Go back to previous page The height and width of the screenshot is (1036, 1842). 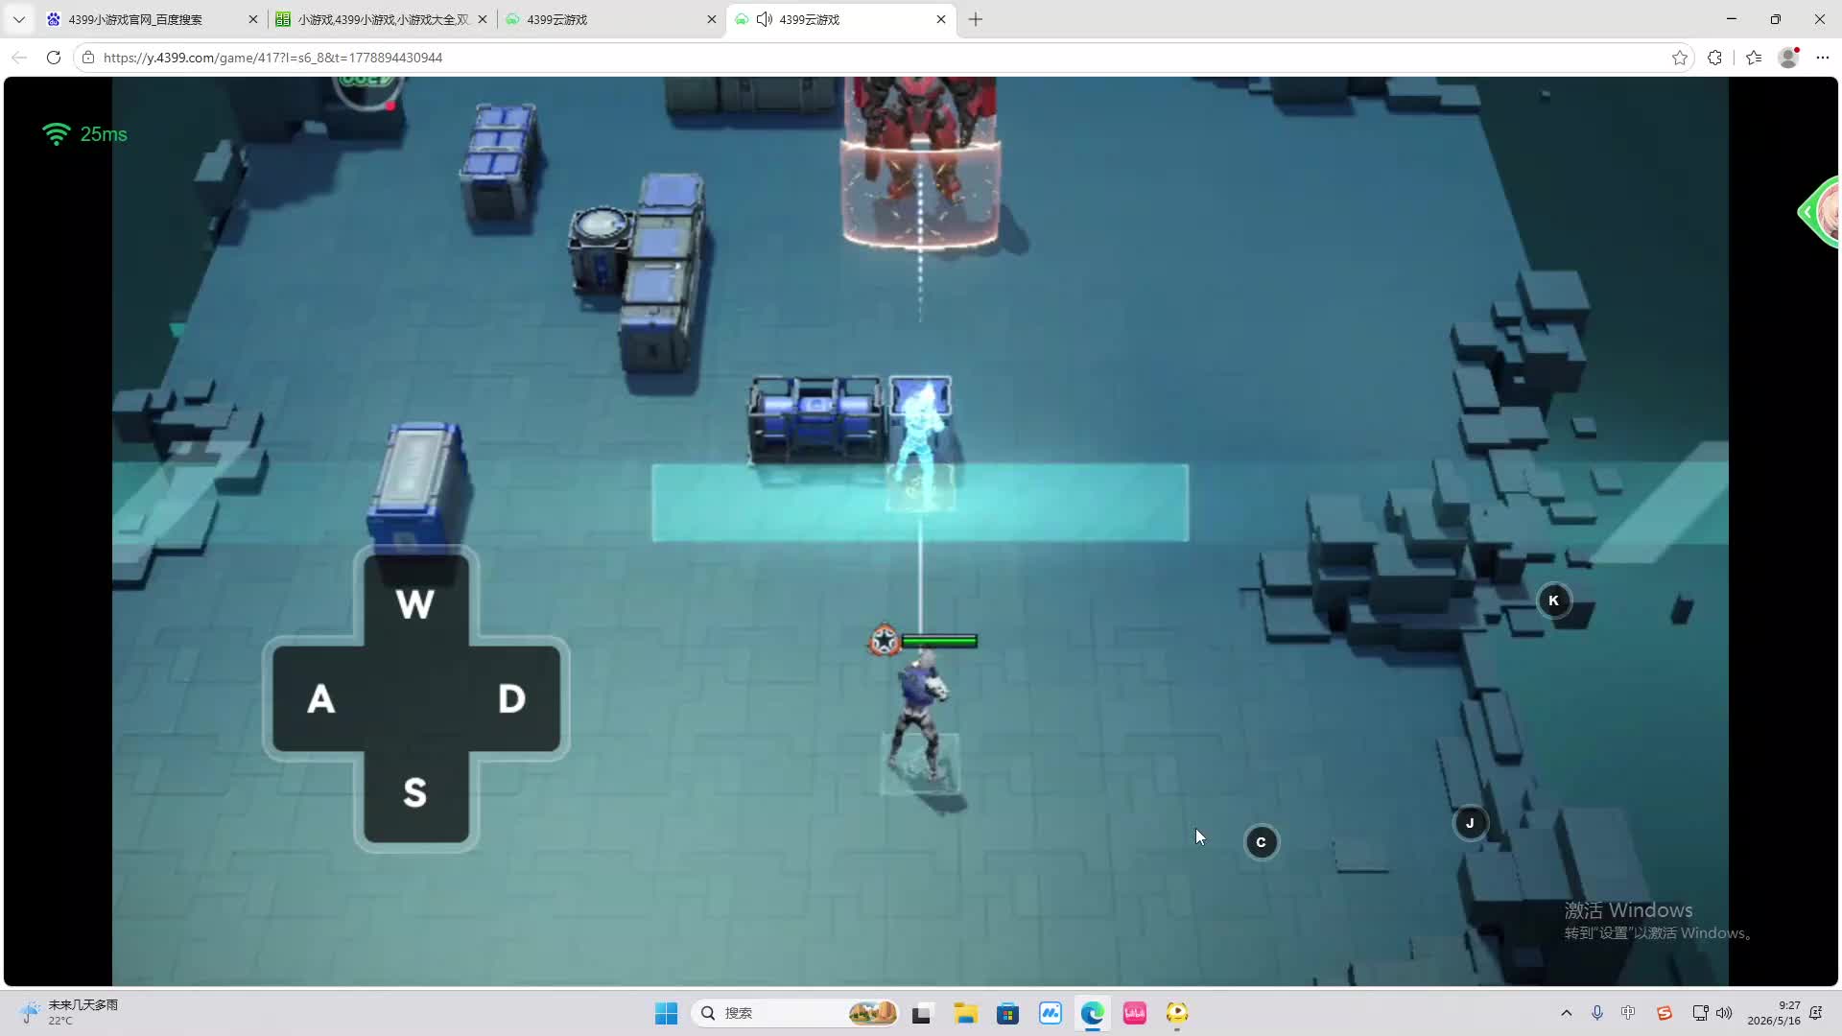click(x=19, y=58)
